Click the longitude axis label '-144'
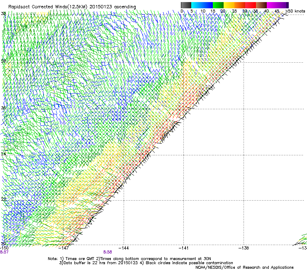Image resolution: width=307 pixels, height=270 pixels. coord(124,248)
